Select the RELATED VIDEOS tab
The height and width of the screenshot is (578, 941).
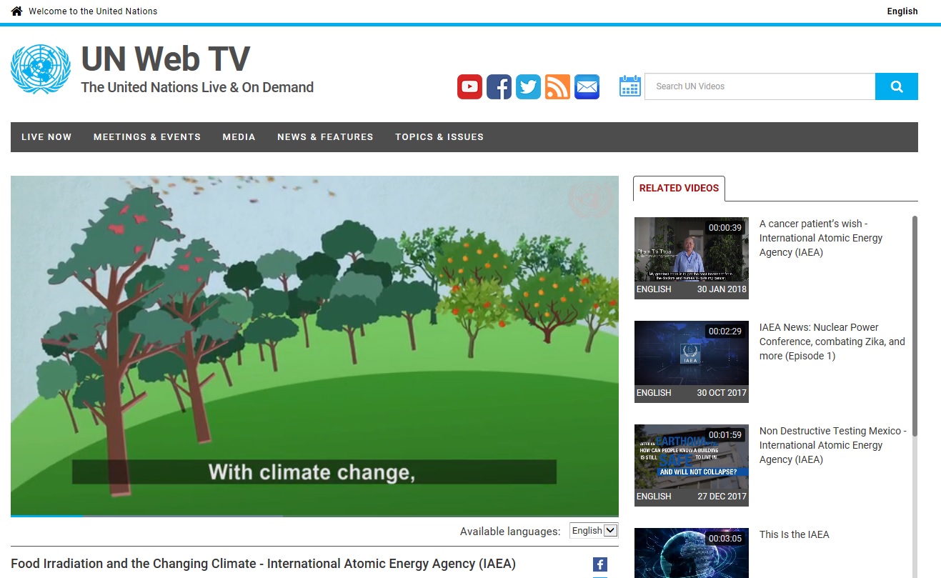(x=679, y=189)
